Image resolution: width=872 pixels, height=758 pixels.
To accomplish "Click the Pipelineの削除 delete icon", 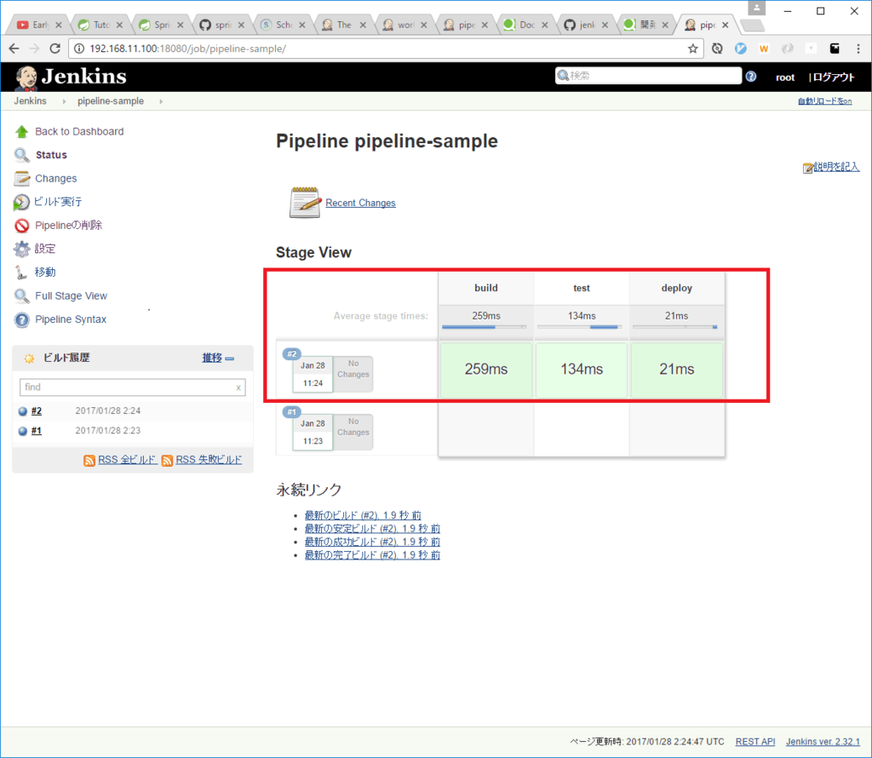I will (x=21, y=226).
